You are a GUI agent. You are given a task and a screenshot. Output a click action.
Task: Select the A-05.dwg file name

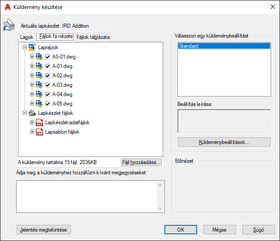pyautogui.click(x=62, y=104)
